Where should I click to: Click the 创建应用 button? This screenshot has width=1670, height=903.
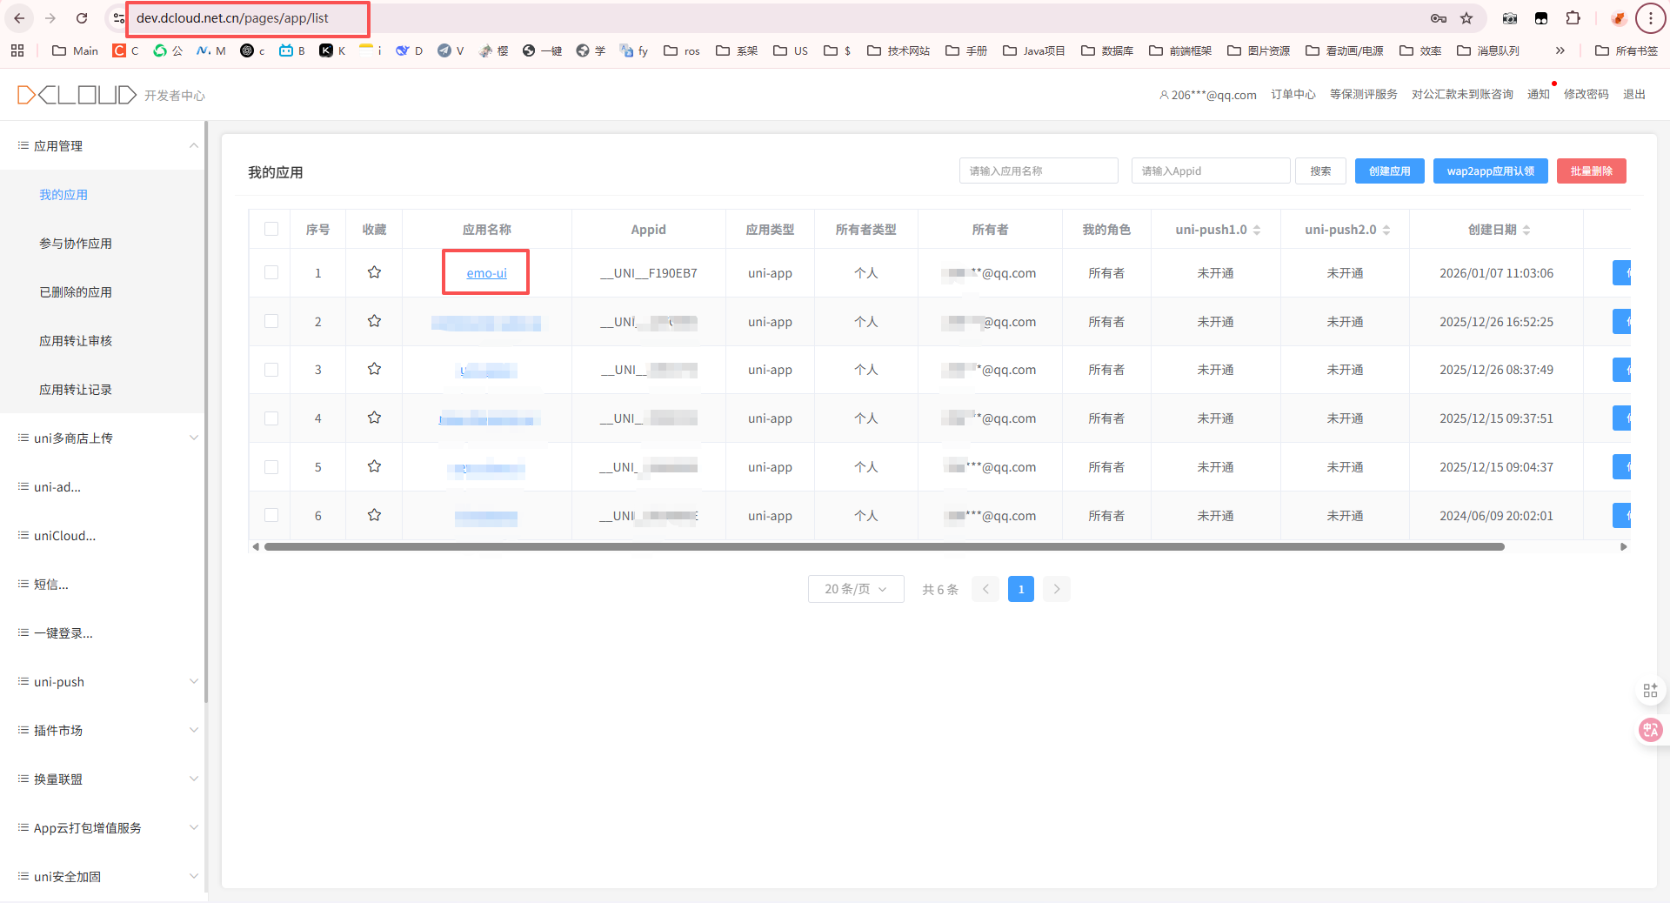1389,171
